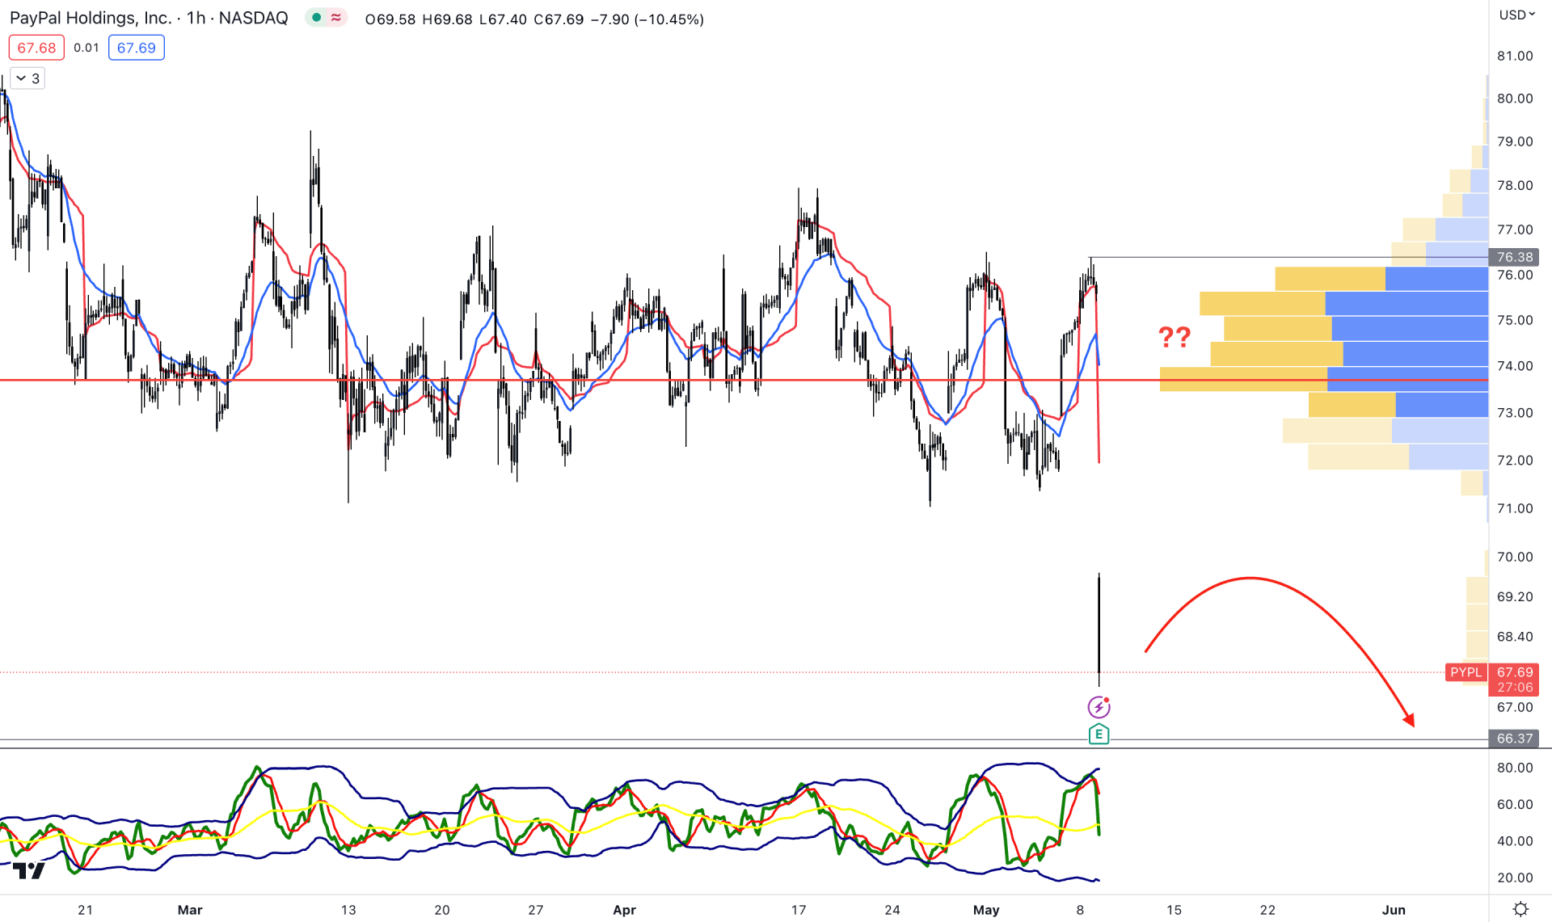Click the 80.00 level on oscillator scale
The height and width of the screenshot is (922, 1552).
1515,768
